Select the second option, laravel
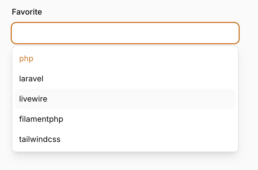Screen dimensions: 258x170 pos(31,79)
